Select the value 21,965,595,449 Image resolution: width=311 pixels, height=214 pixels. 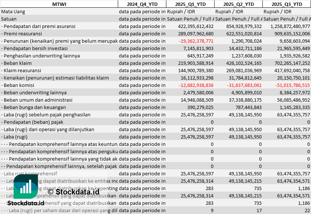point(293,49)
